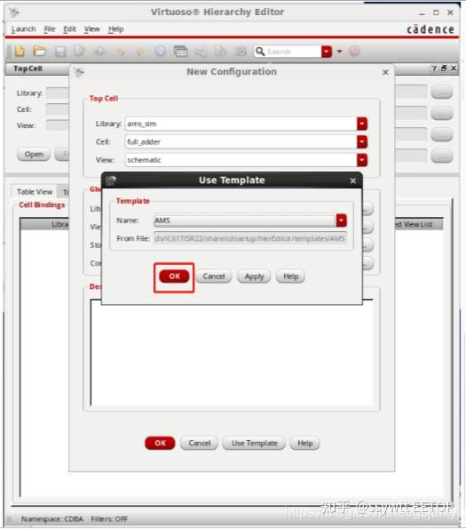This screenshot has height=529, width=466.
Task: Click the hierarchy tree toolbar icon
Action: coord(201,52)
